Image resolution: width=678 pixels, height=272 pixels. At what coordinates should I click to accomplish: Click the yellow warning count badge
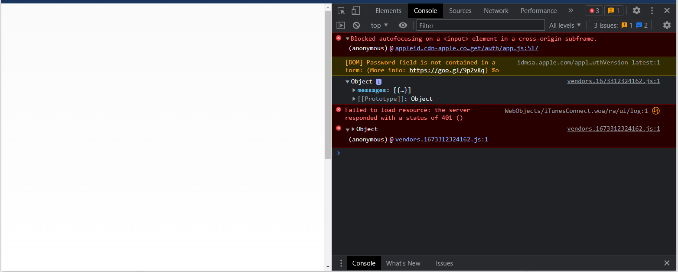click(613, 11)
